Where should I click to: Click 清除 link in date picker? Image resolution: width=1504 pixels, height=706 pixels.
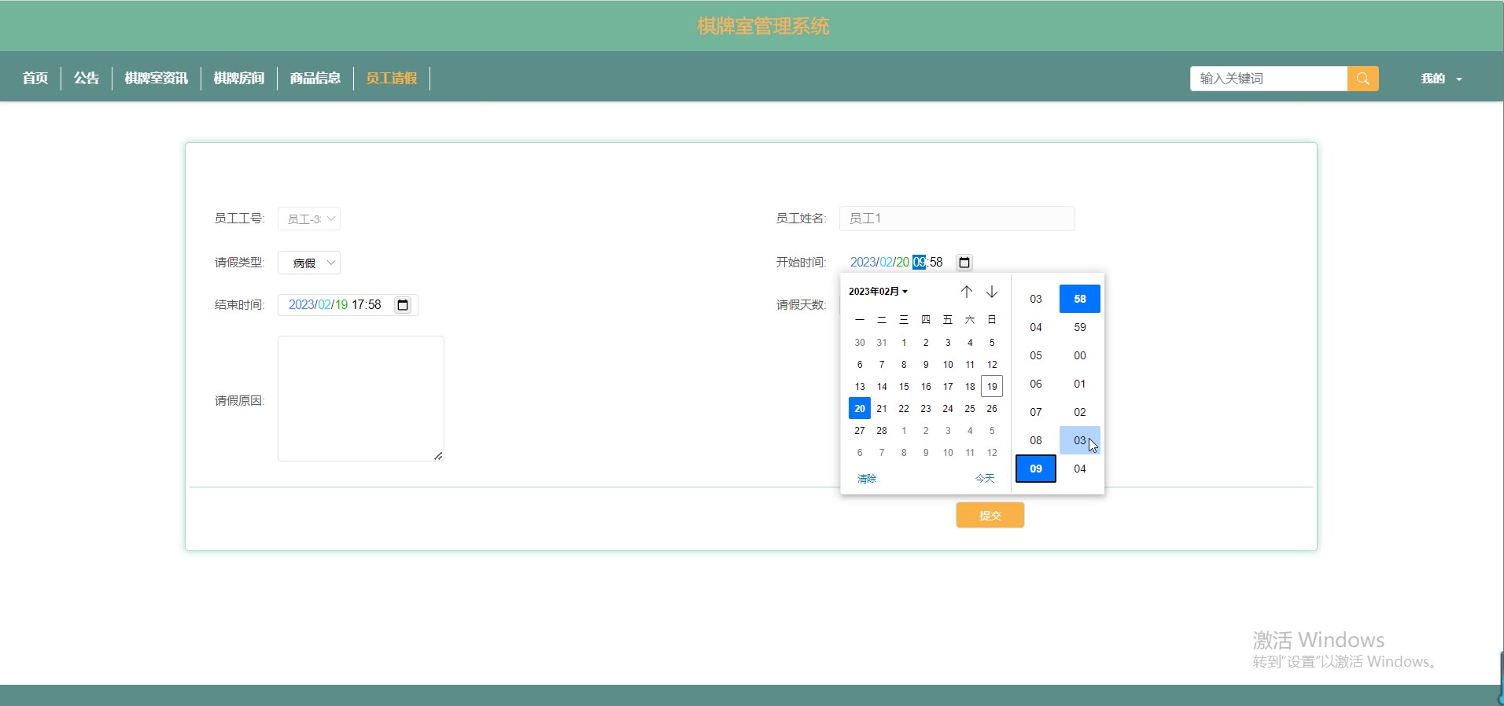click(x=867, y=479)
